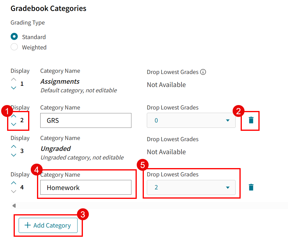Click the horizontal scrollbar's left arrow
The height and width of the screenshot is (240, 288).
14,205
